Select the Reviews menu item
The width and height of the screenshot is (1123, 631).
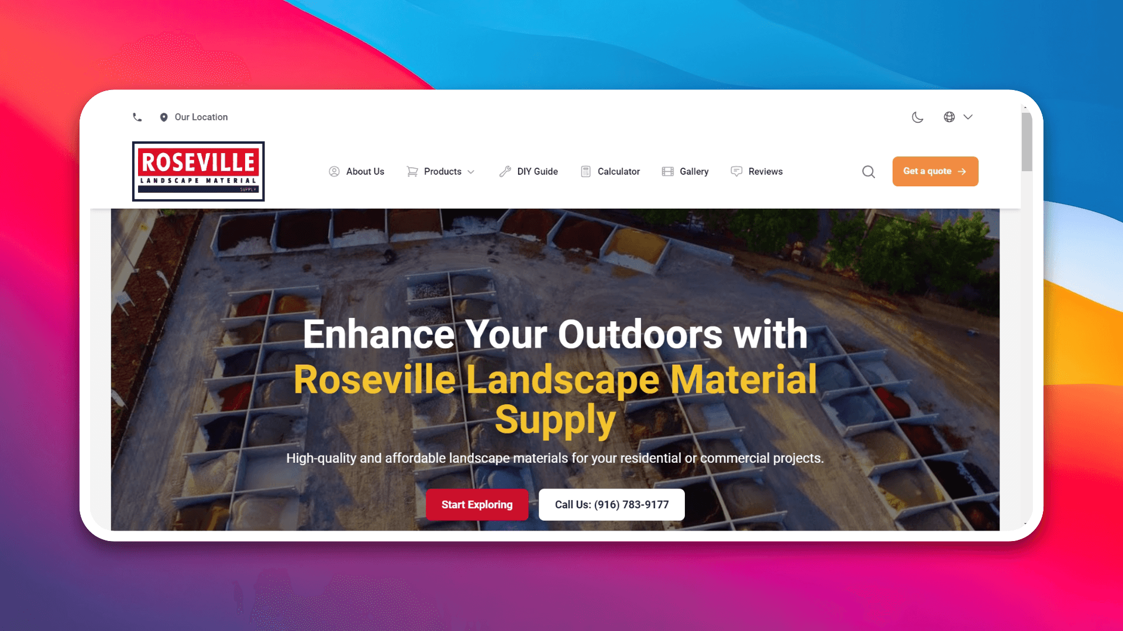765,171
